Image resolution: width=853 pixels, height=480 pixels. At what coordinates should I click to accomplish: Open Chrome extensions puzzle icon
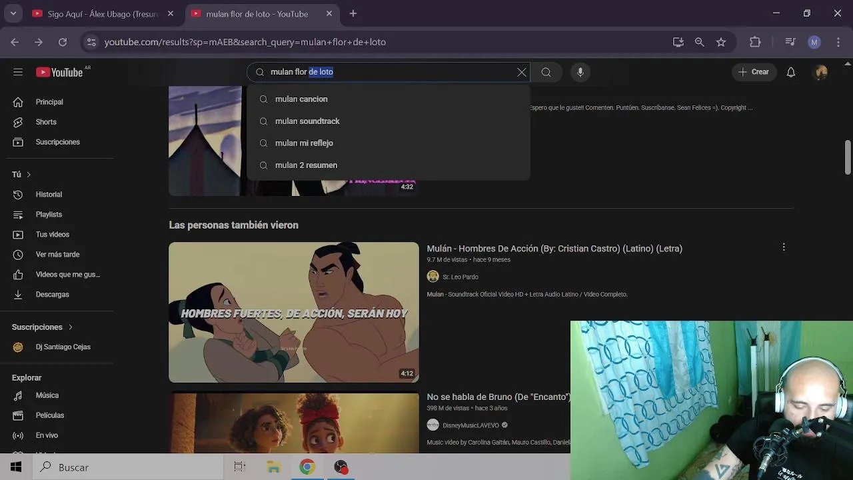[x=755, y=42]
